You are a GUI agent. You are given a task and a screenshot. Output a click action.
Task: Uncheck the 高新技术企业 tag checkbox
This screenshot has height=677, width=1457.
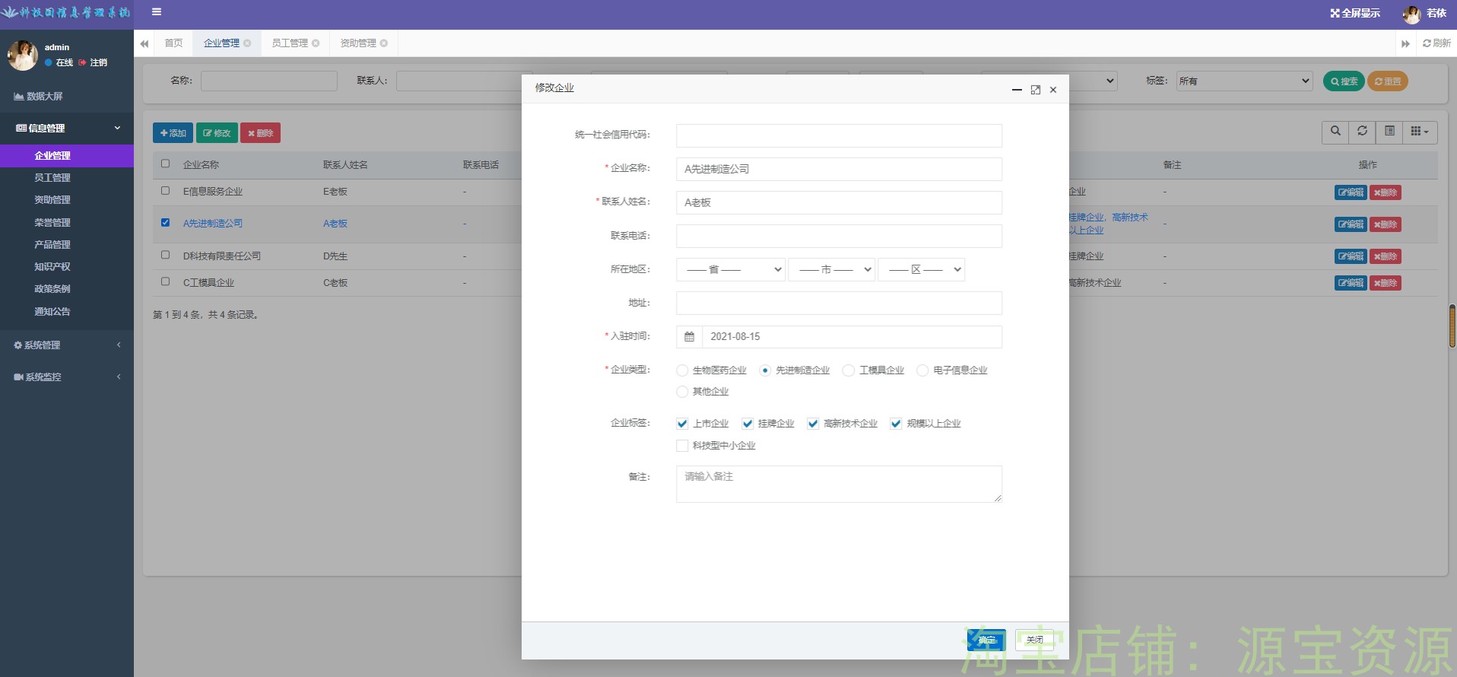coord(813,424)
